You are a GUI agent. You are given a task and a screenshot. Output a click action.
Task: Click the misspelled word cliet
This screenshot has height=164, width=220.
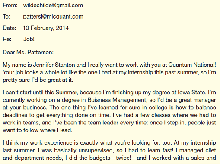pos(210,150)
